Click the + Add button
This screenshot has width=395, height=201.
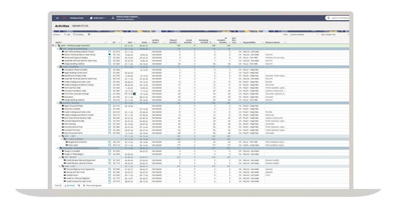pos(67,34)
